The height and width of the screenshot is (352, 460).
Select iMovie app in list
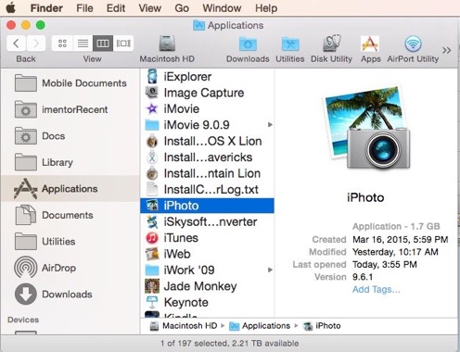click(207, 108)
